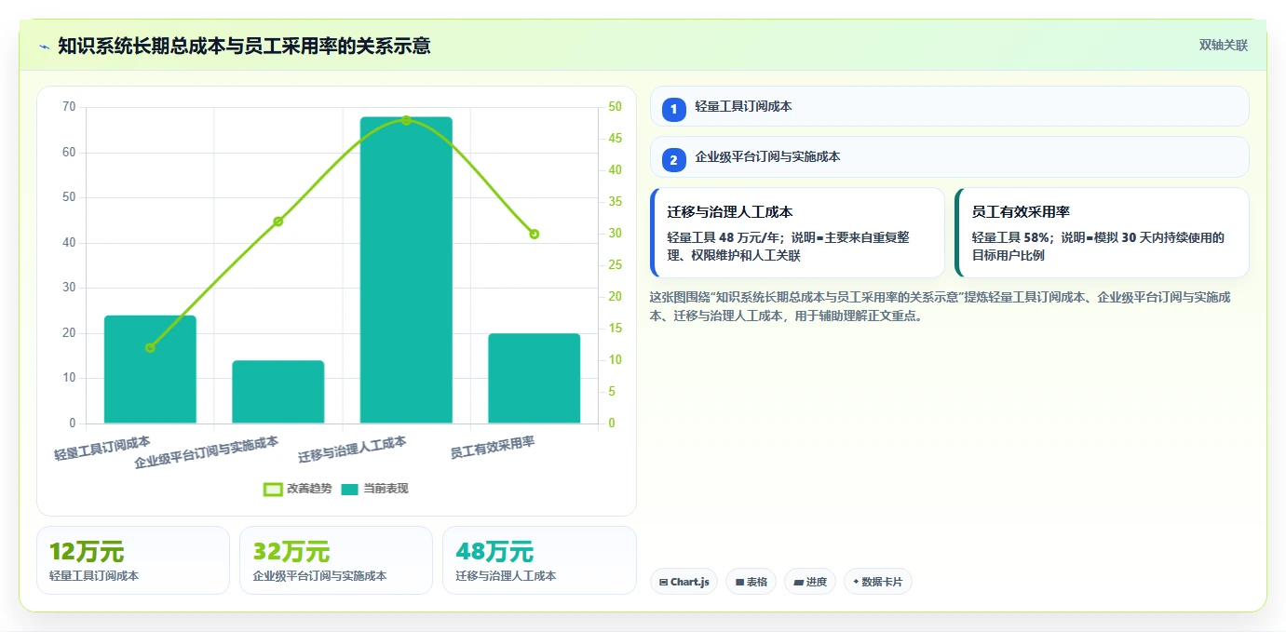1286x632 pixels.
Task: Click the 32万元 stat card
Action: click(x=336, y=560)
